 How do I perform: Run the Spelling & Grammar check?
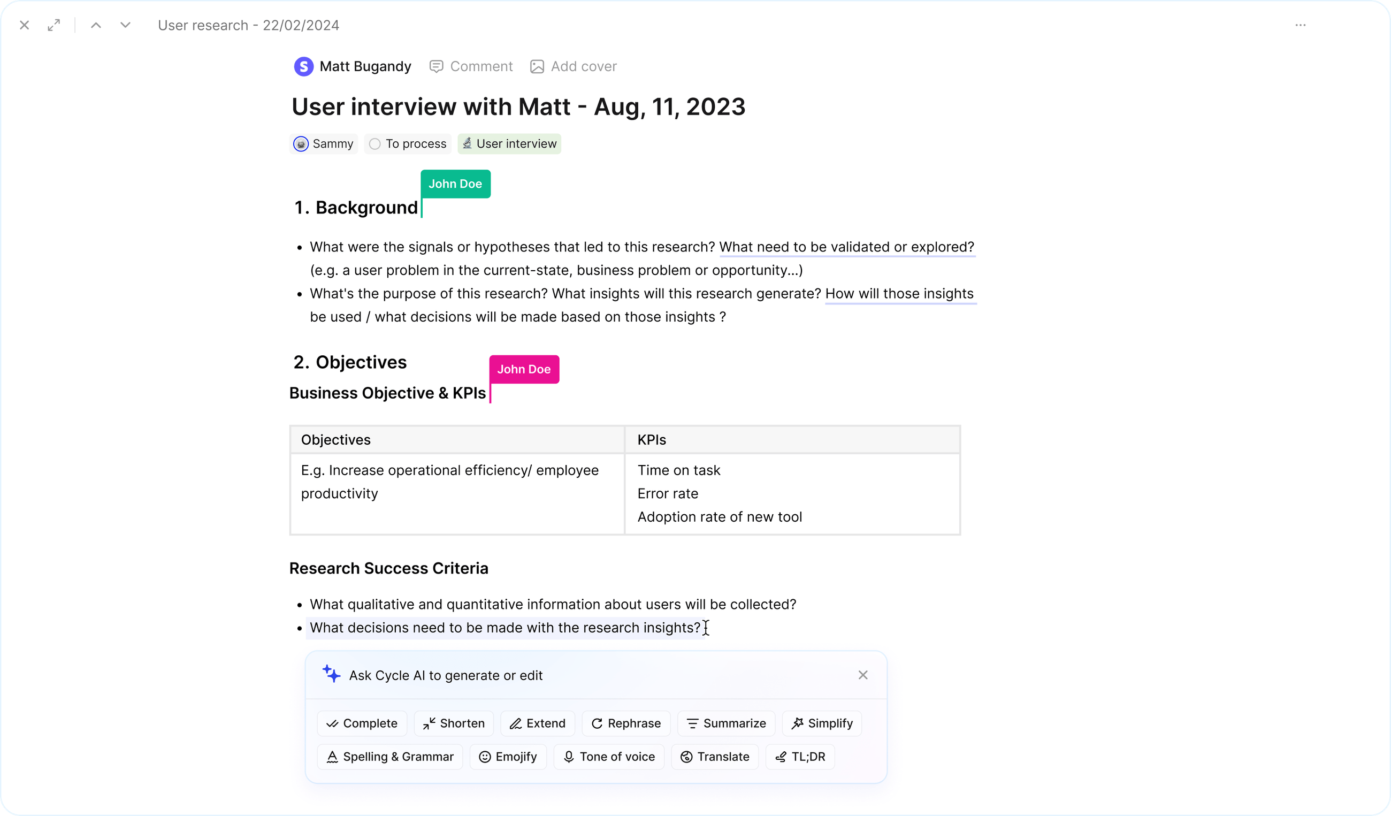(389, 757)
